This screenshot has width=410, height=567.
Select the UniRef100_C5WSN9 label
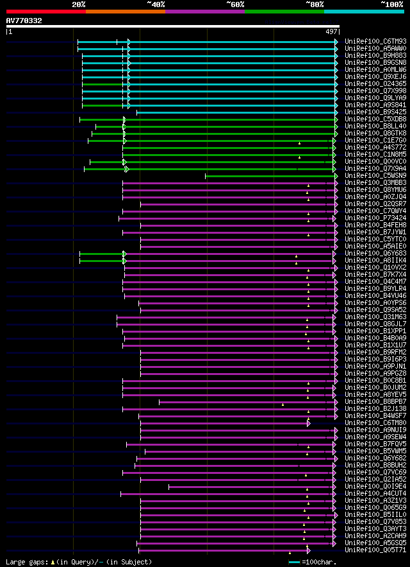point(375,176)
